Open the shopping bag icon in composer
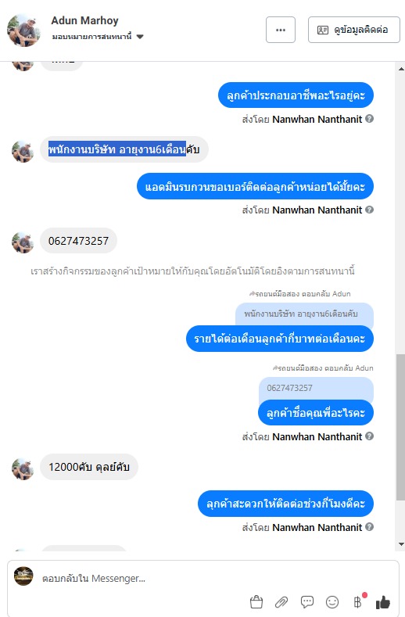The image size is (405, 617). (x=256, y=601)
